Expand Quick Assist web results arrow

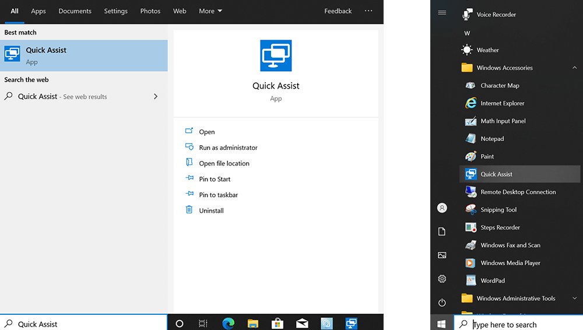click(x=155, y=97)
